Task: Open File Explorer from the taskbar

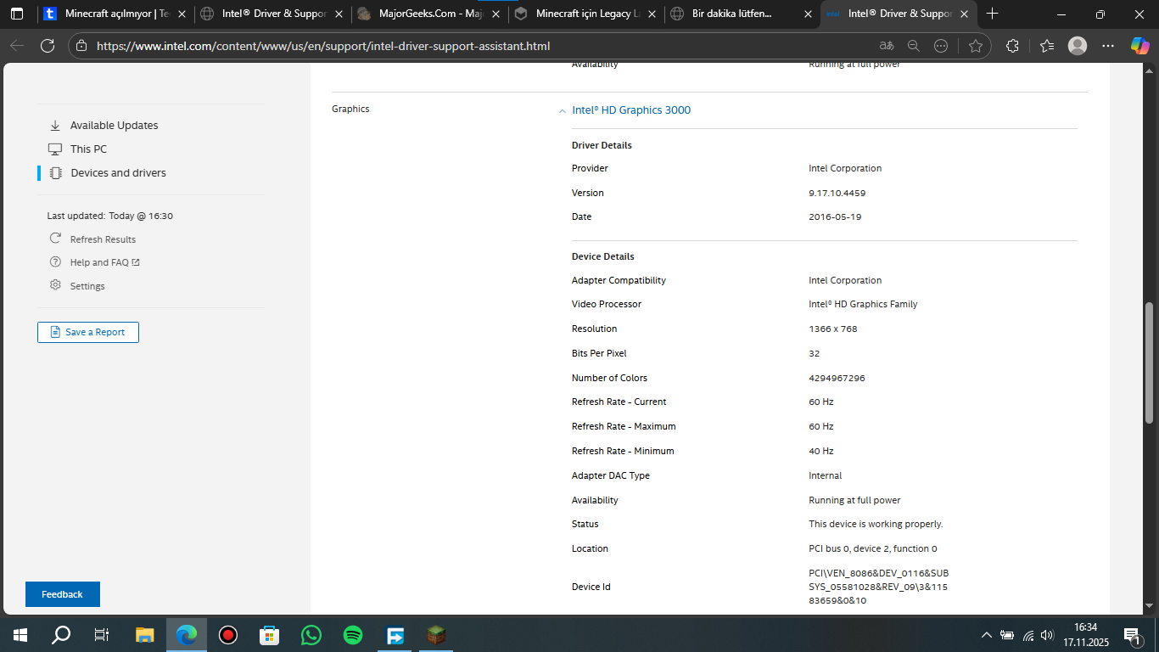Action: coord(145,635)
